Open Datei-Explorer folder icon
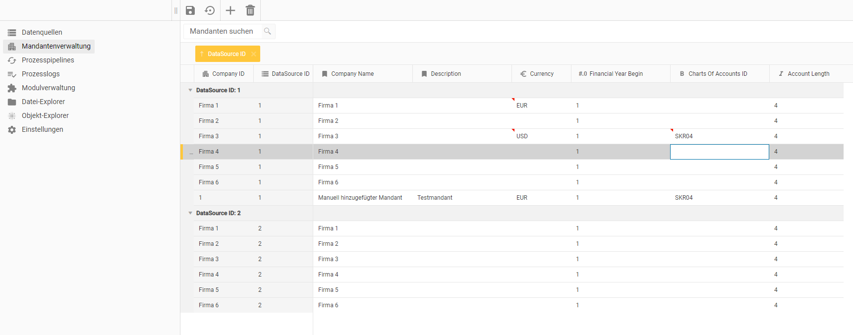The height and width of the screenshot is (335, 853). click(12, 102)
